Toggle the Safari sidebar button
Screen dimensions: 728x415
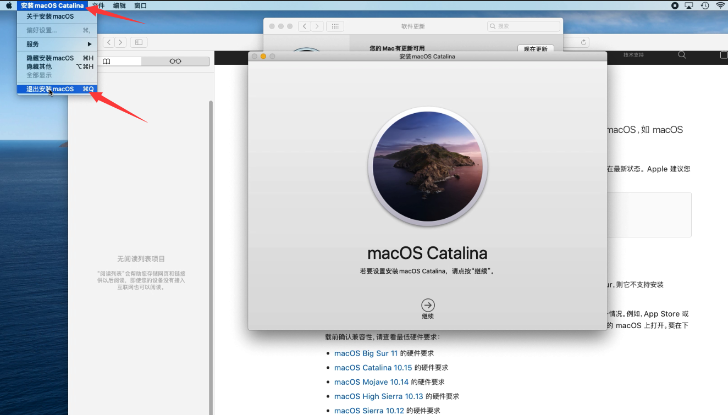139,42
